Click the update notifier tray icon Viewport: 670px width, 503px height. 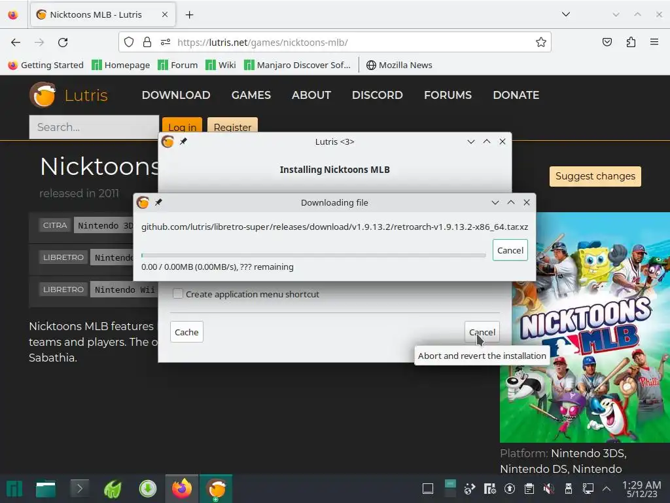(x=509, y=489)
